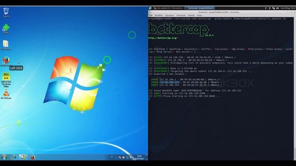This screenshot has width=296, height=166.
Task: Click the [GATEWAY] 172.16.196.2 line
Action: tap(188, 60)
